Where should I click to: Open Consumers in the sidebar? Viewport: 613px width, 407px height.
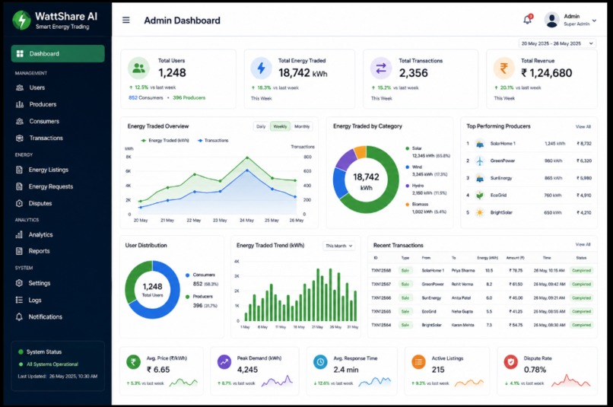(44, 121)
